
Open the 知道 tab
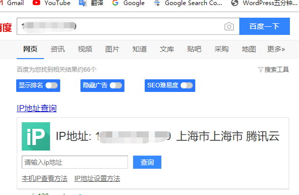point(140,49)
